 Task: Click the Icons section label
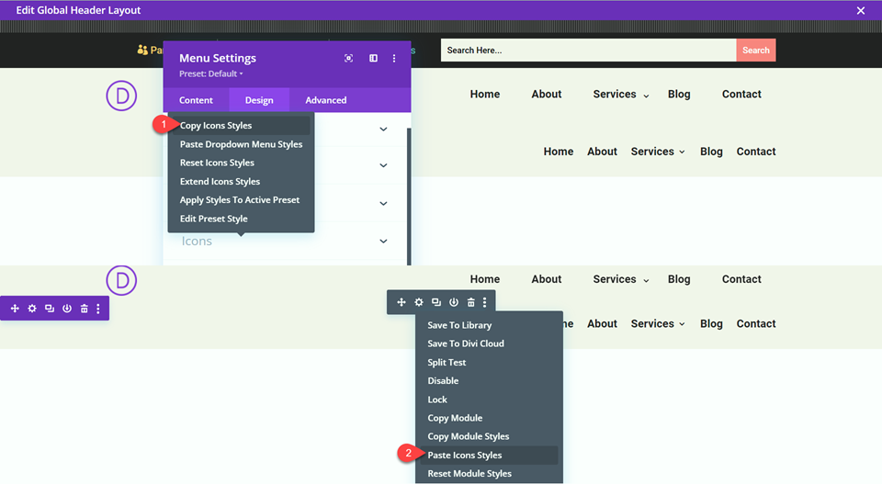click(x=197, y=242)
